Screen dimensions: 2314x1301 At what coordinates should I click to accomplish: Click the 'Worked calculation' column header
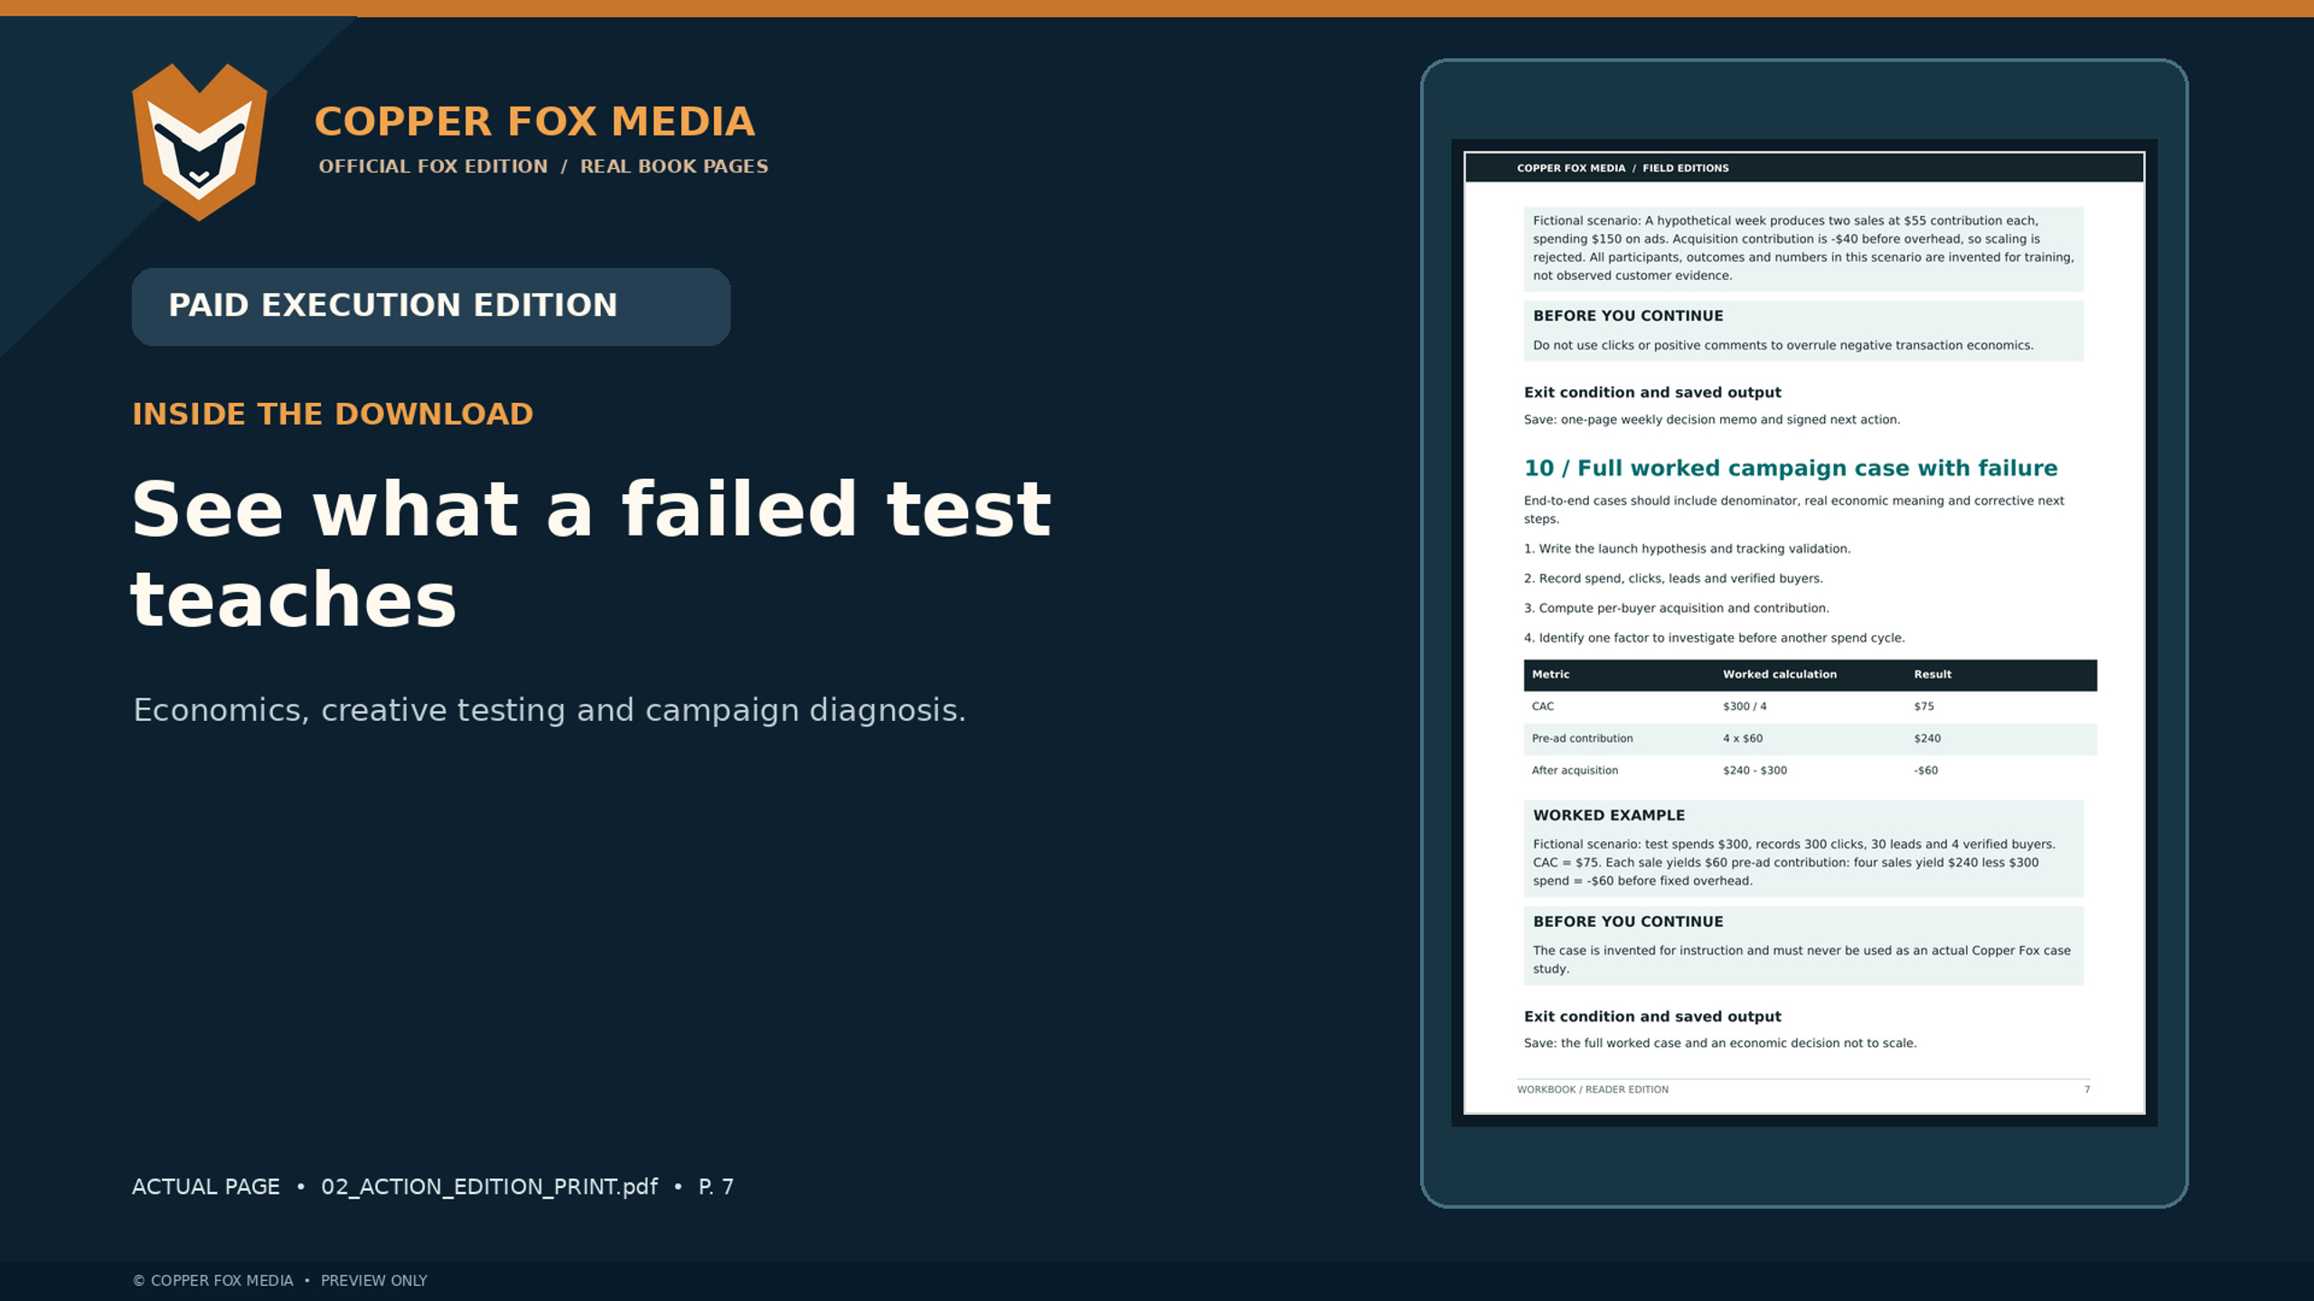pos(1780,675)
